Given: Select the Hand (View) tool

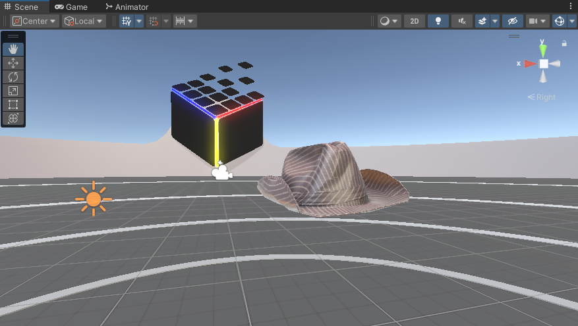Looking at the screenshot, I should [13, 49].
